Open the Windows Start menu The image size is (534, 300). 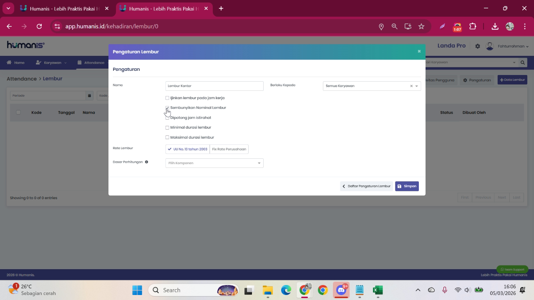137,290
